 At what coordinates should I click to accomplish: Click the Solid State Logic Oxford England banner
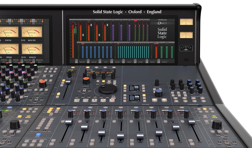point(127,12)
